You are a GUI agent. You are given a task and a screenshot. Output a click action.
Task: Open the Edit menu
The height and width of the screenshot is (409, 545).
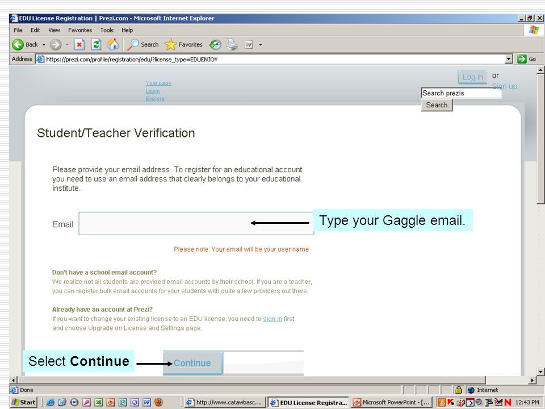(35, 30)
